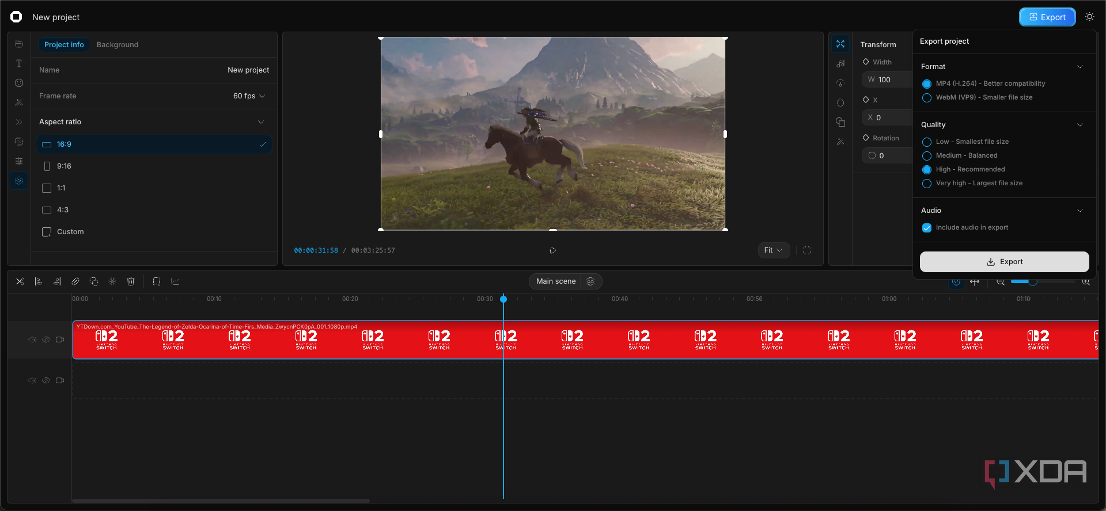Image resolution: width=1106 pixels, height=511 pixels.
Task: Open the overlapping shapes mask properties icon
Action: (x=840, y=122)
